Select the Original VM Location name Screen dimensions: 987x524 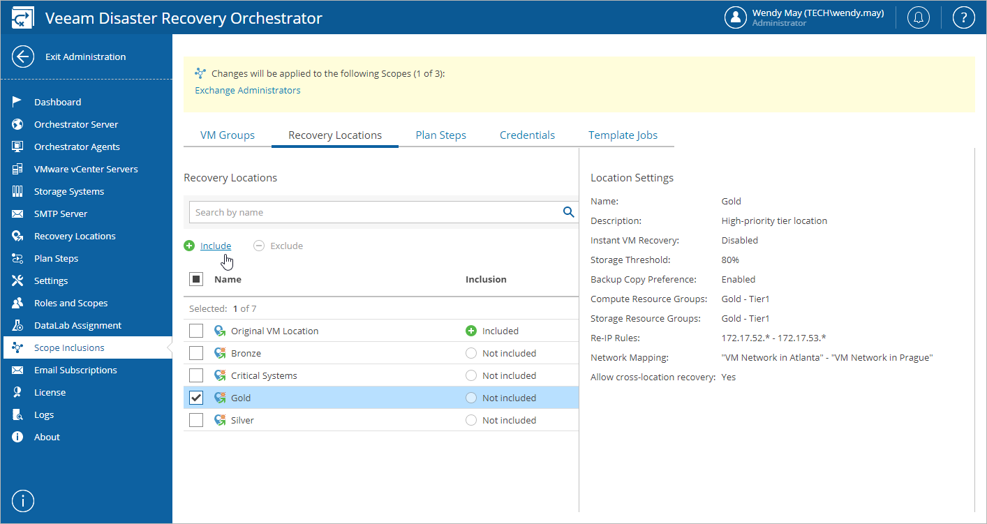pos(274,331)
